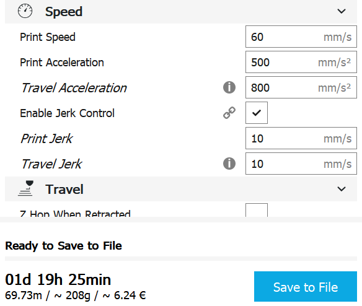362x306 pixels.
Task: Open the Travel Jerk info icon
Action: (229, 164)
